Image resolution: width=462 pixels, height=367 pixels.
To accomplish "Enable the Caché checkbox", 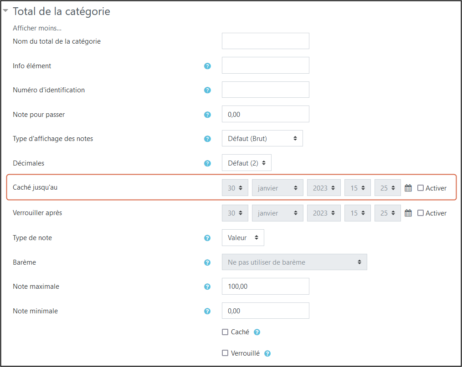I will point(225,332).
